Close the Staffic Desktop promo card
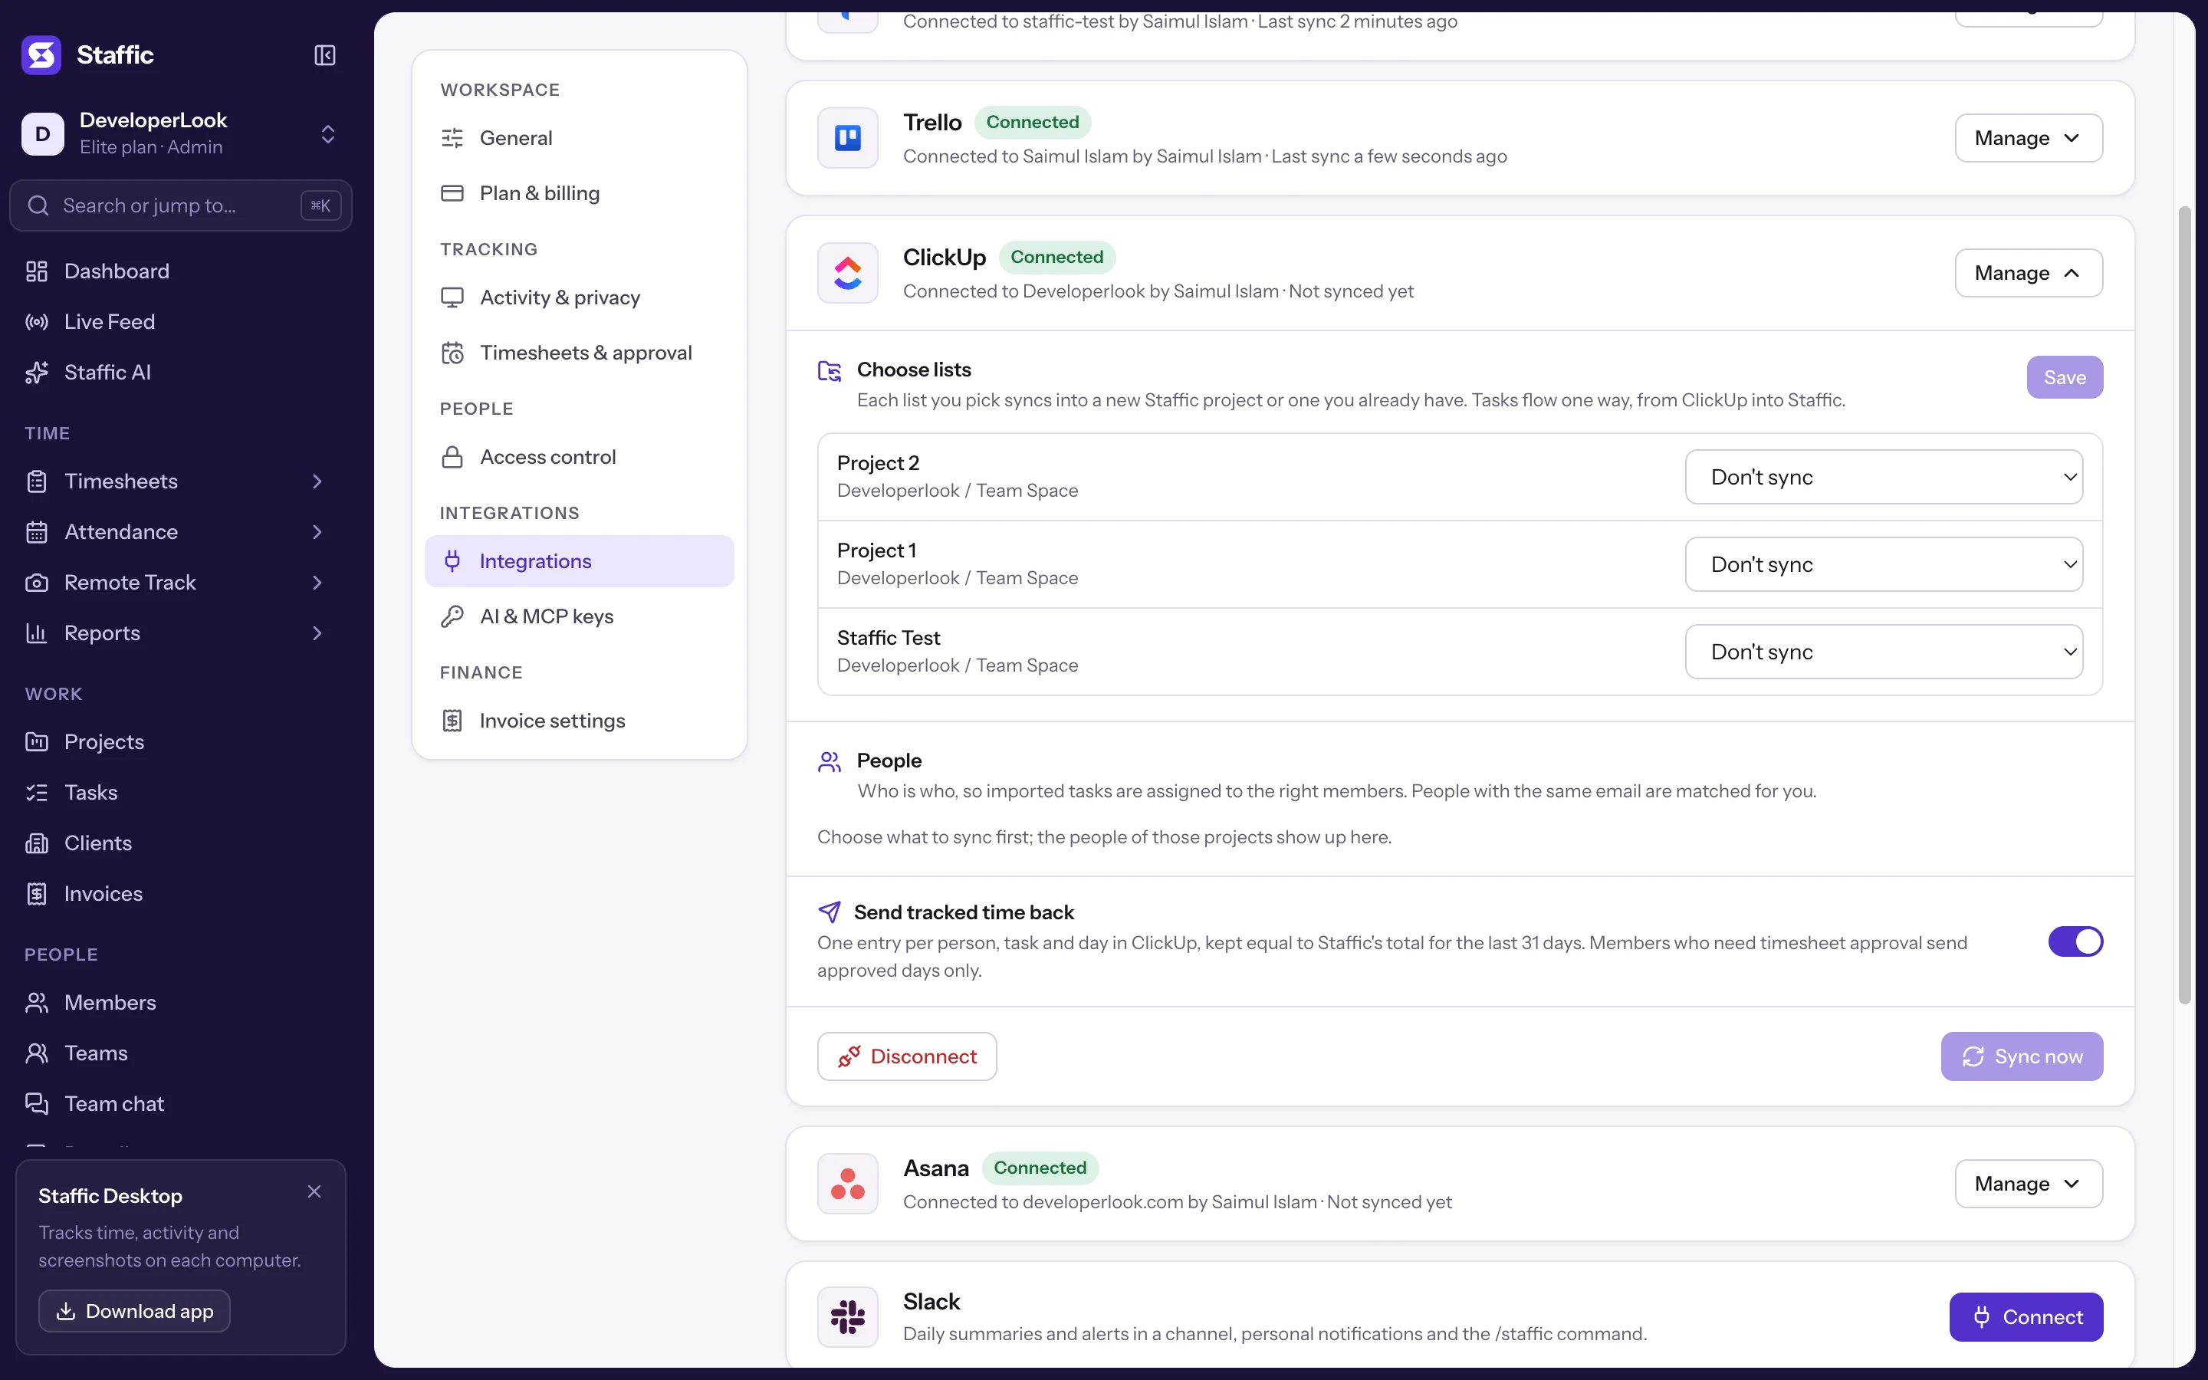Viewport: 2208px width, 1380px height. click(x=314, y=1191)
